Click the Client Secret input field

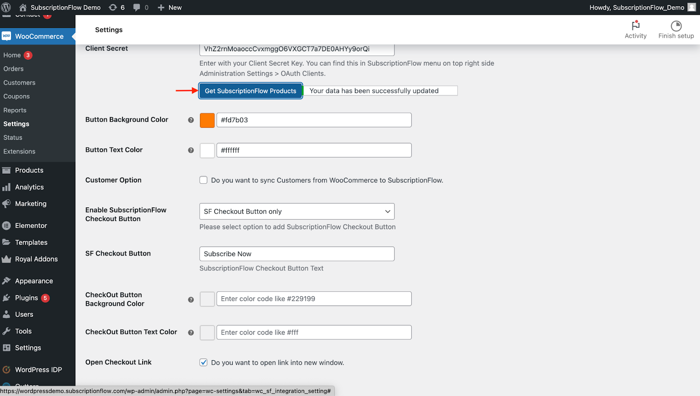[x=297, y=49]
